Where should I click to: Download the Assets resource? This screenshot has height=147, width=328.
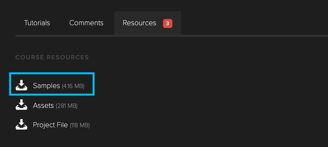(x=47, y=105)
